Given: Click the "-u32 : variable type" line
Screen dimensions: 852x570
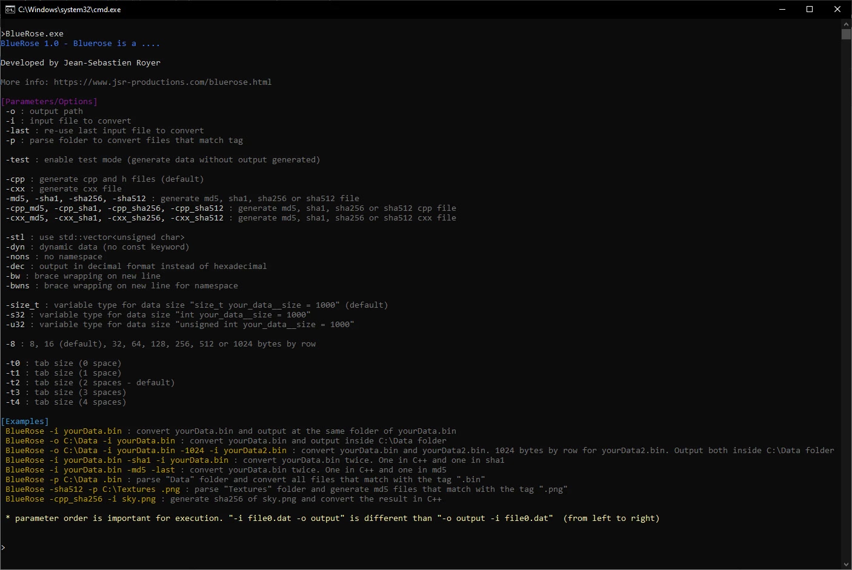Looking at the screenshot, I should [x=180, y=324].
